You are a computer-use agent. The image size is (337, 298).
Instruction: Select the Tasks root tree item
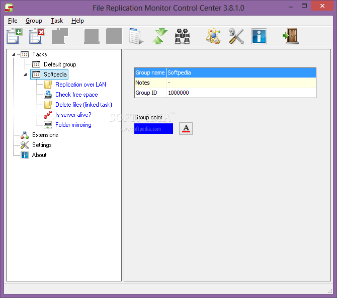pos(40,54)
